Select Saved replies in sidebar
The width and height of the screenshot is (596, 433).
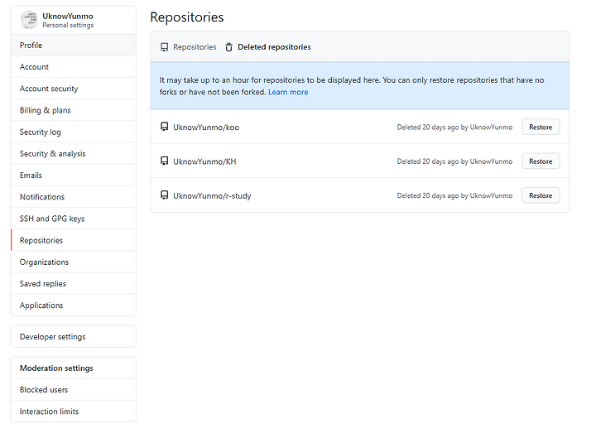(74, 284)
